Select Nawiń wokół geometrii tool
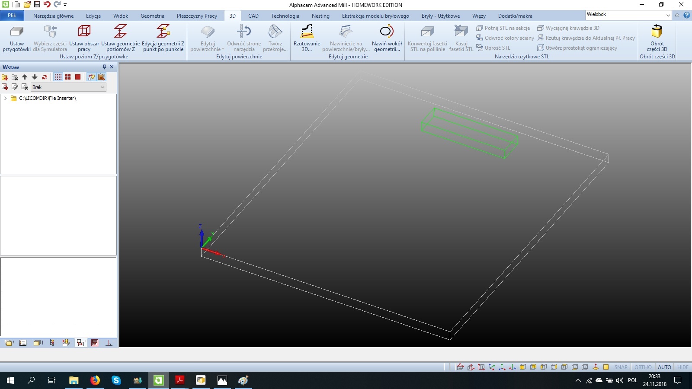 [387, 38]
